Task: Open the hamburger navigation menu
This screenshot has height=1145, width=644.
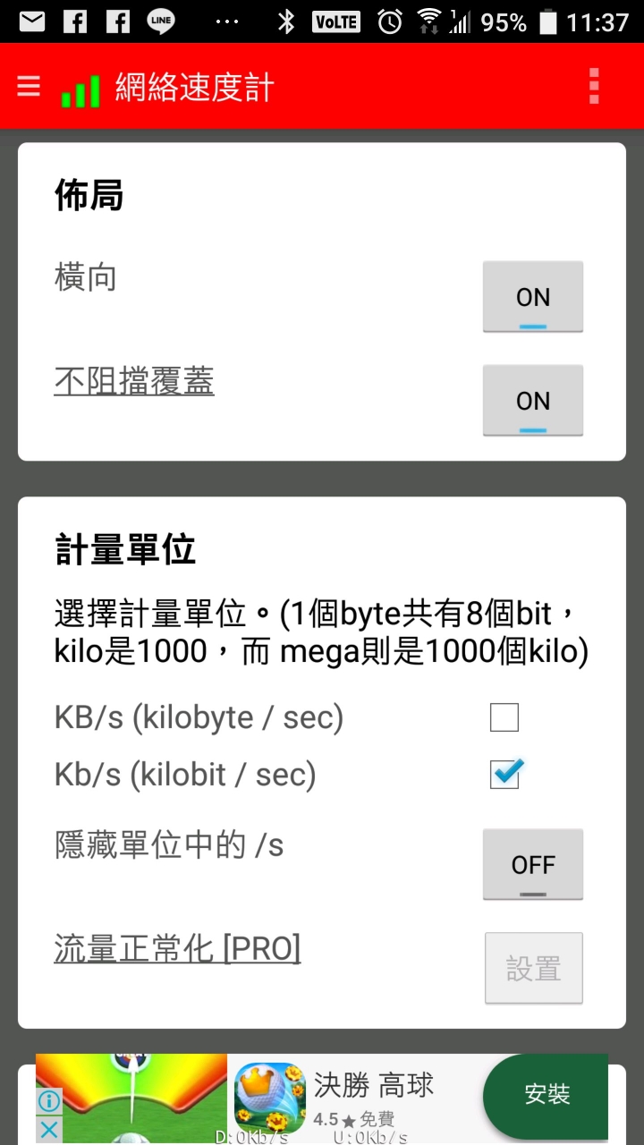Action: pos(29,87)
